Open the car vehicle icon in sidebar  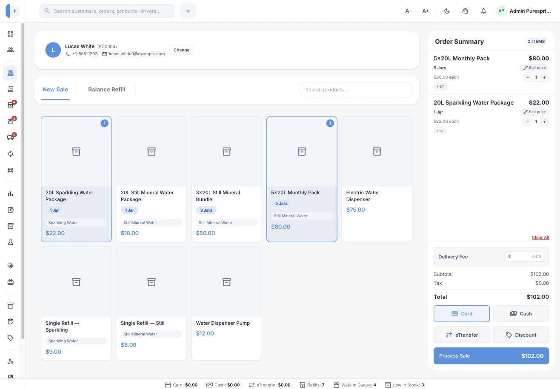tap(10, 170)
